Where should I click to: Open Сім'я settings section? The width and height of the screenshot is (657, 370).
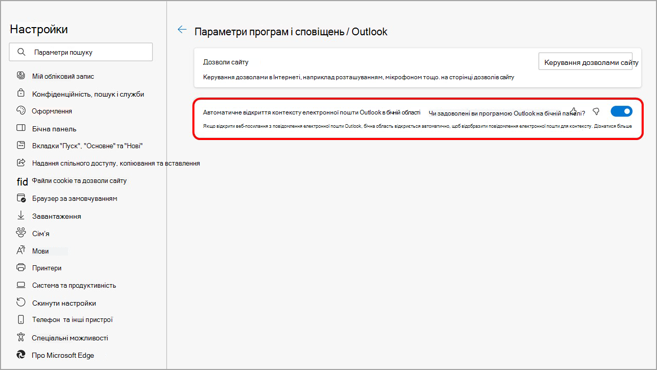click(40, 234)
